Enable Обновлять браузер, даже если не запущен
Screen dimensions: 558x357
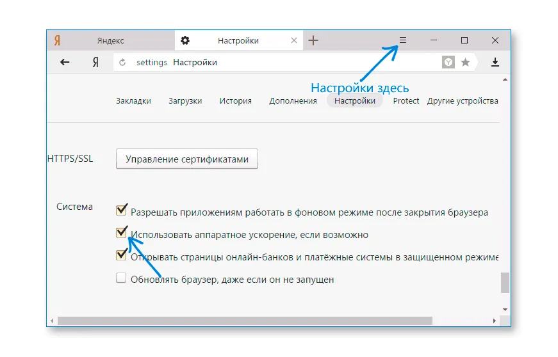point(121,278)
